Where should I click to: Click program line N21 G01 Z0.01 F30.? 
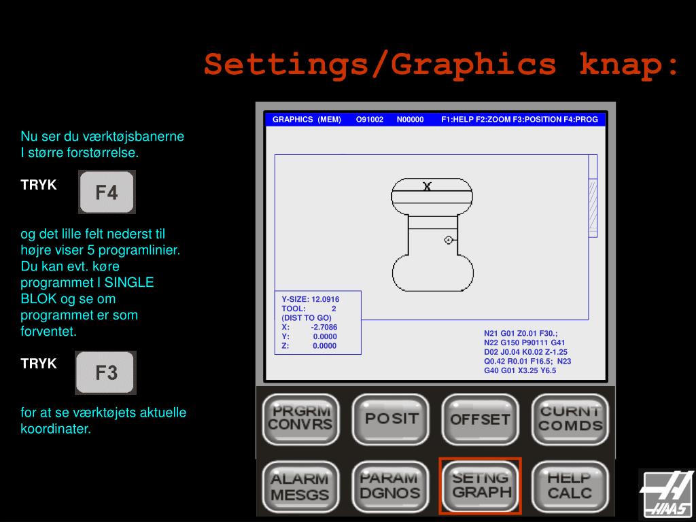coord(521,333)
